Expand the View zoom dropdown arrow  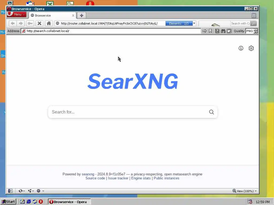pyautogui.click(x=256, y=191)
